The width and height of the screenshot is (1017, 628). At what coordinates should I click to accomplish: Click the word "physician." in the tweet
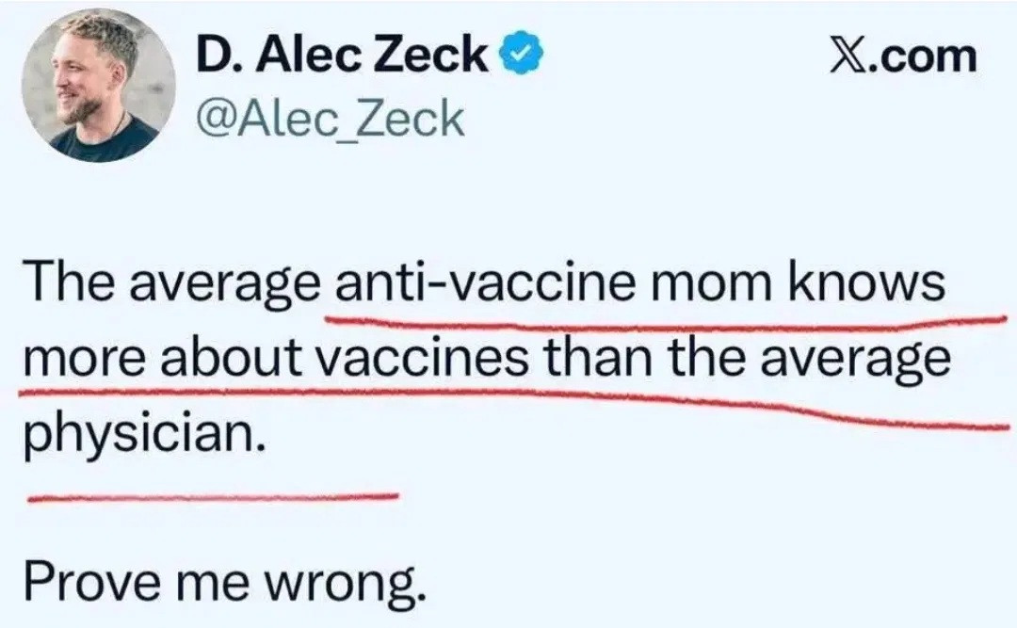(138, 437)
